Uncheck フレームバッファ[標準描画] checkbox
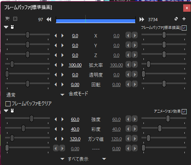 pyautogui.click(x=184, y=28)
